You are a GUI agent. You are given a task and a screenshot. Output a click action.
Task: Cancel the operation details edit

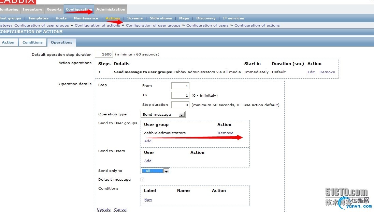pos(120,209)
